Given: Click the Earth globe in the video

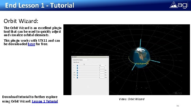Looking at the screenshot, I should pos(140,58).
